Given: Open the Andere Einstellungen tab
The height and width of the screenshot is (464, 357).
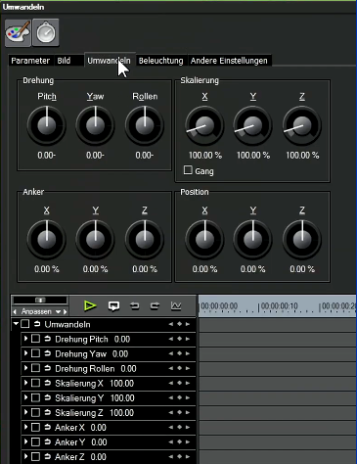Looking at the screenshot, I should coord(229,61).
